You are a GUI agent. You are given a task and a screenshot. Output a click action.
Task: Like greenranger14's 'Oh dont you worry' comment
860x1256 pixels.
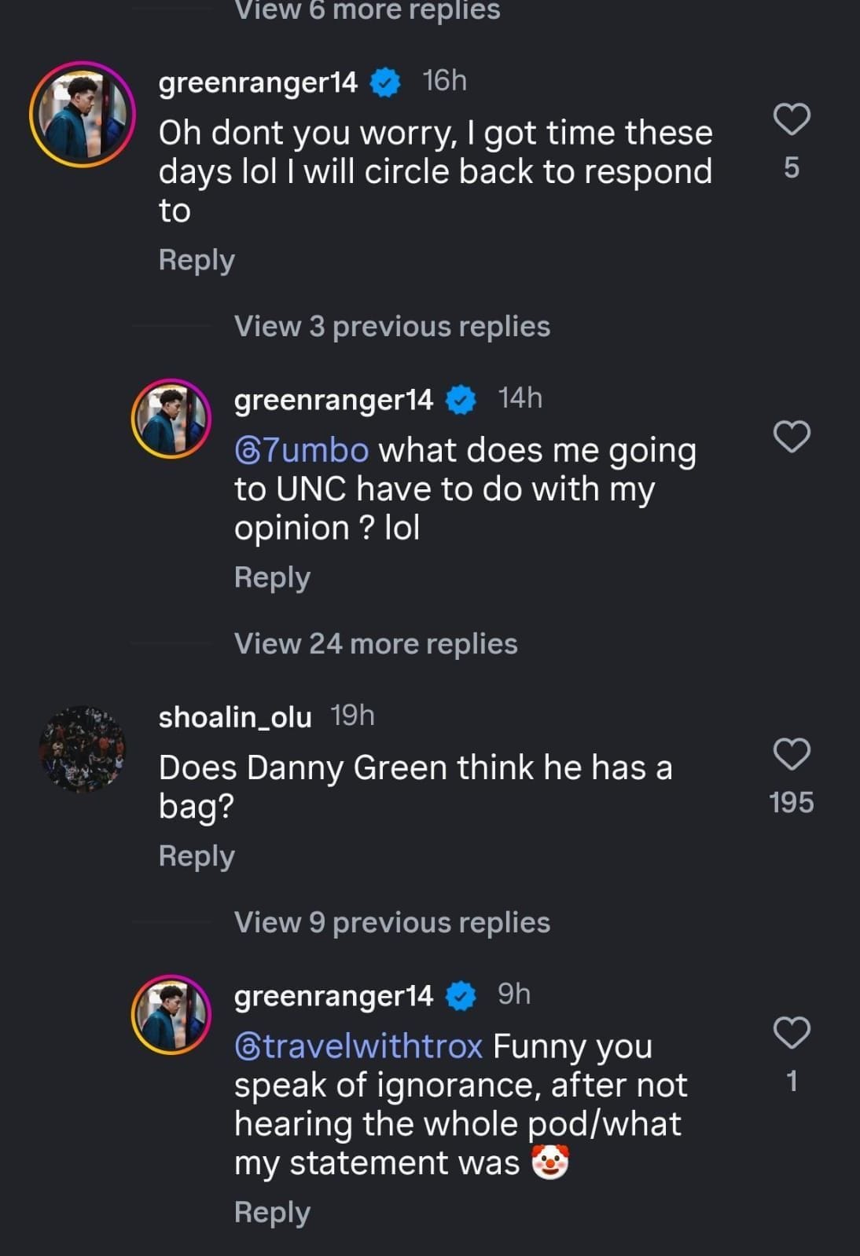coord(792,119)
